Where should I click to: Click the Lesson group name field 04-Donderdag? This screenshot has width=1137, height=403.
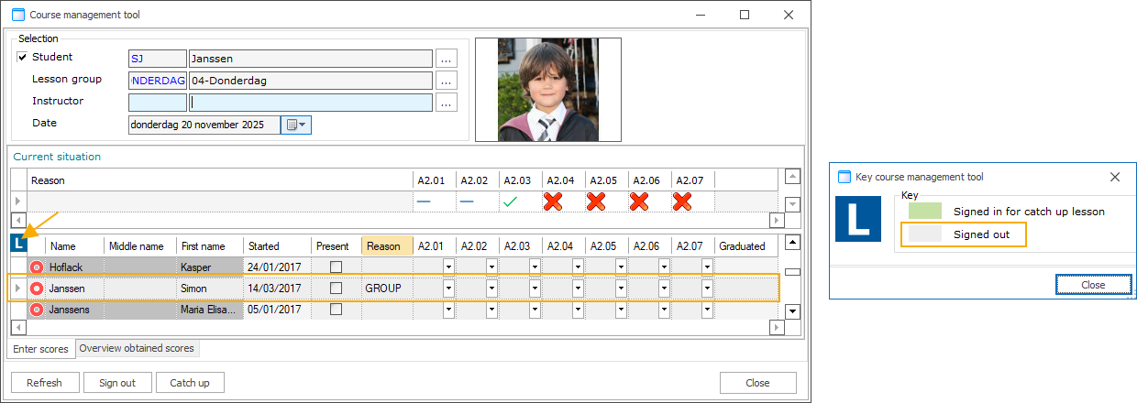[310, 81]
